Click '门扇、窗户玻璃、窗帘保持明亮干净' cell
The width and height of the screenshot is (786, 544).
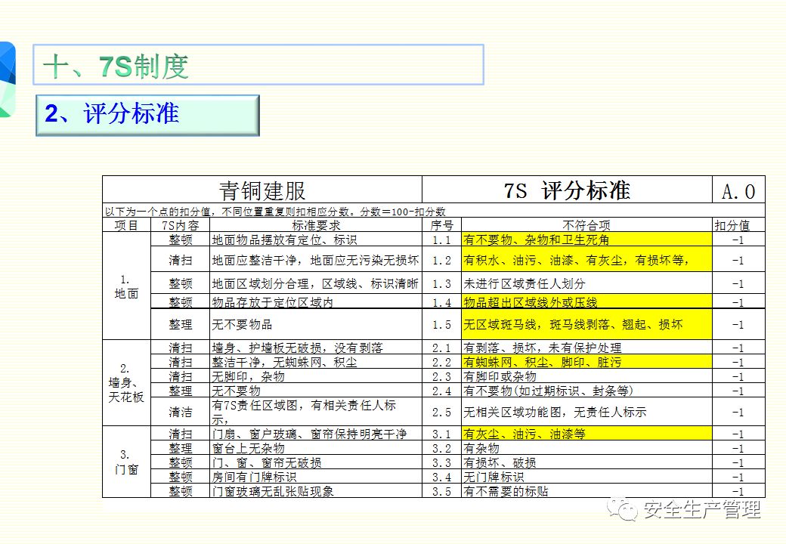pyautogui.click(x=316, y=434)
